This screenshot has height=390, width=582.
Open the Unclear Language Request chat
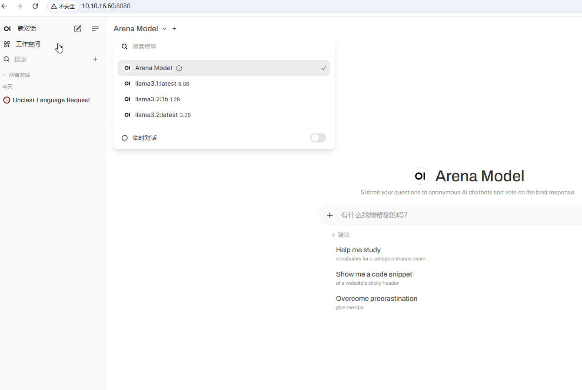pyautogui.click(x=51, y=100)
